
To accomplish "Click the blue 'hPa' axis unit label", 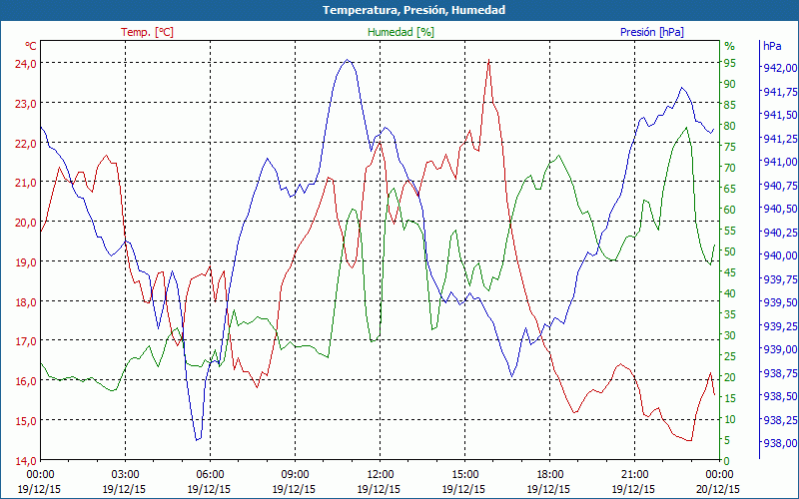I will click(772, 46).
